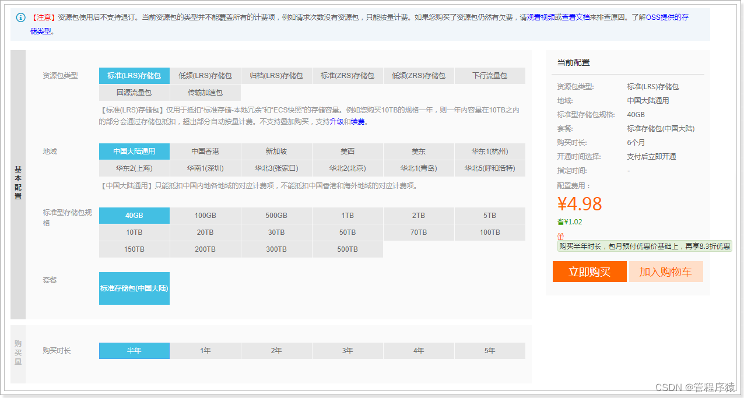
Task: Click the 加入购物车 button
Action: click(x=666, y=272)
